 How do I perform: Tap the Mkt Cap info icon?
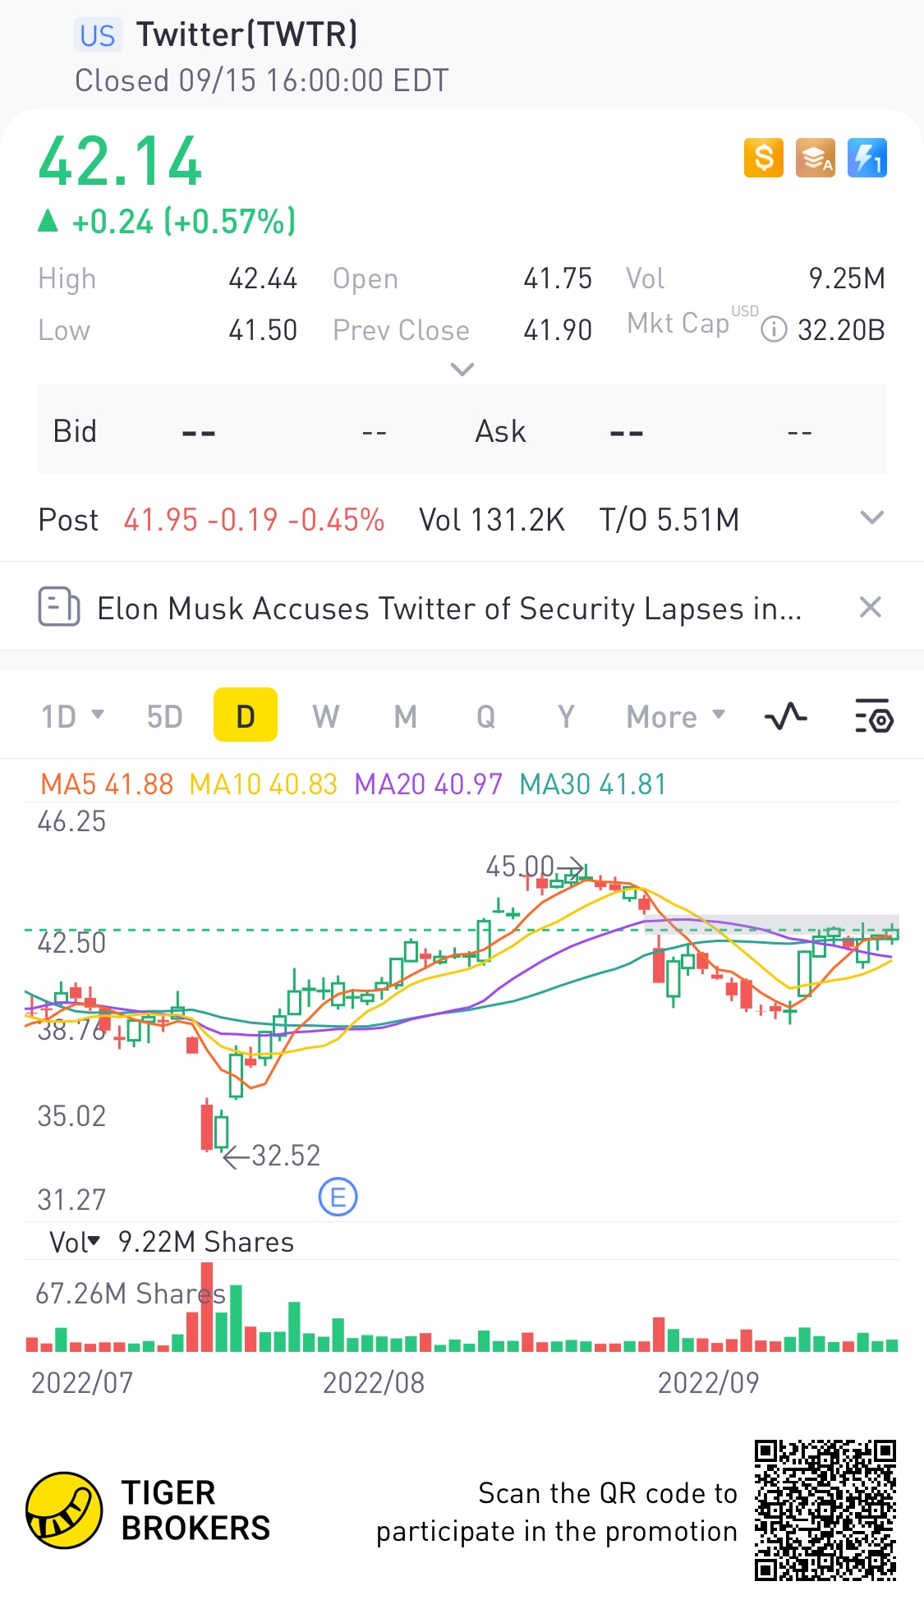774,330
